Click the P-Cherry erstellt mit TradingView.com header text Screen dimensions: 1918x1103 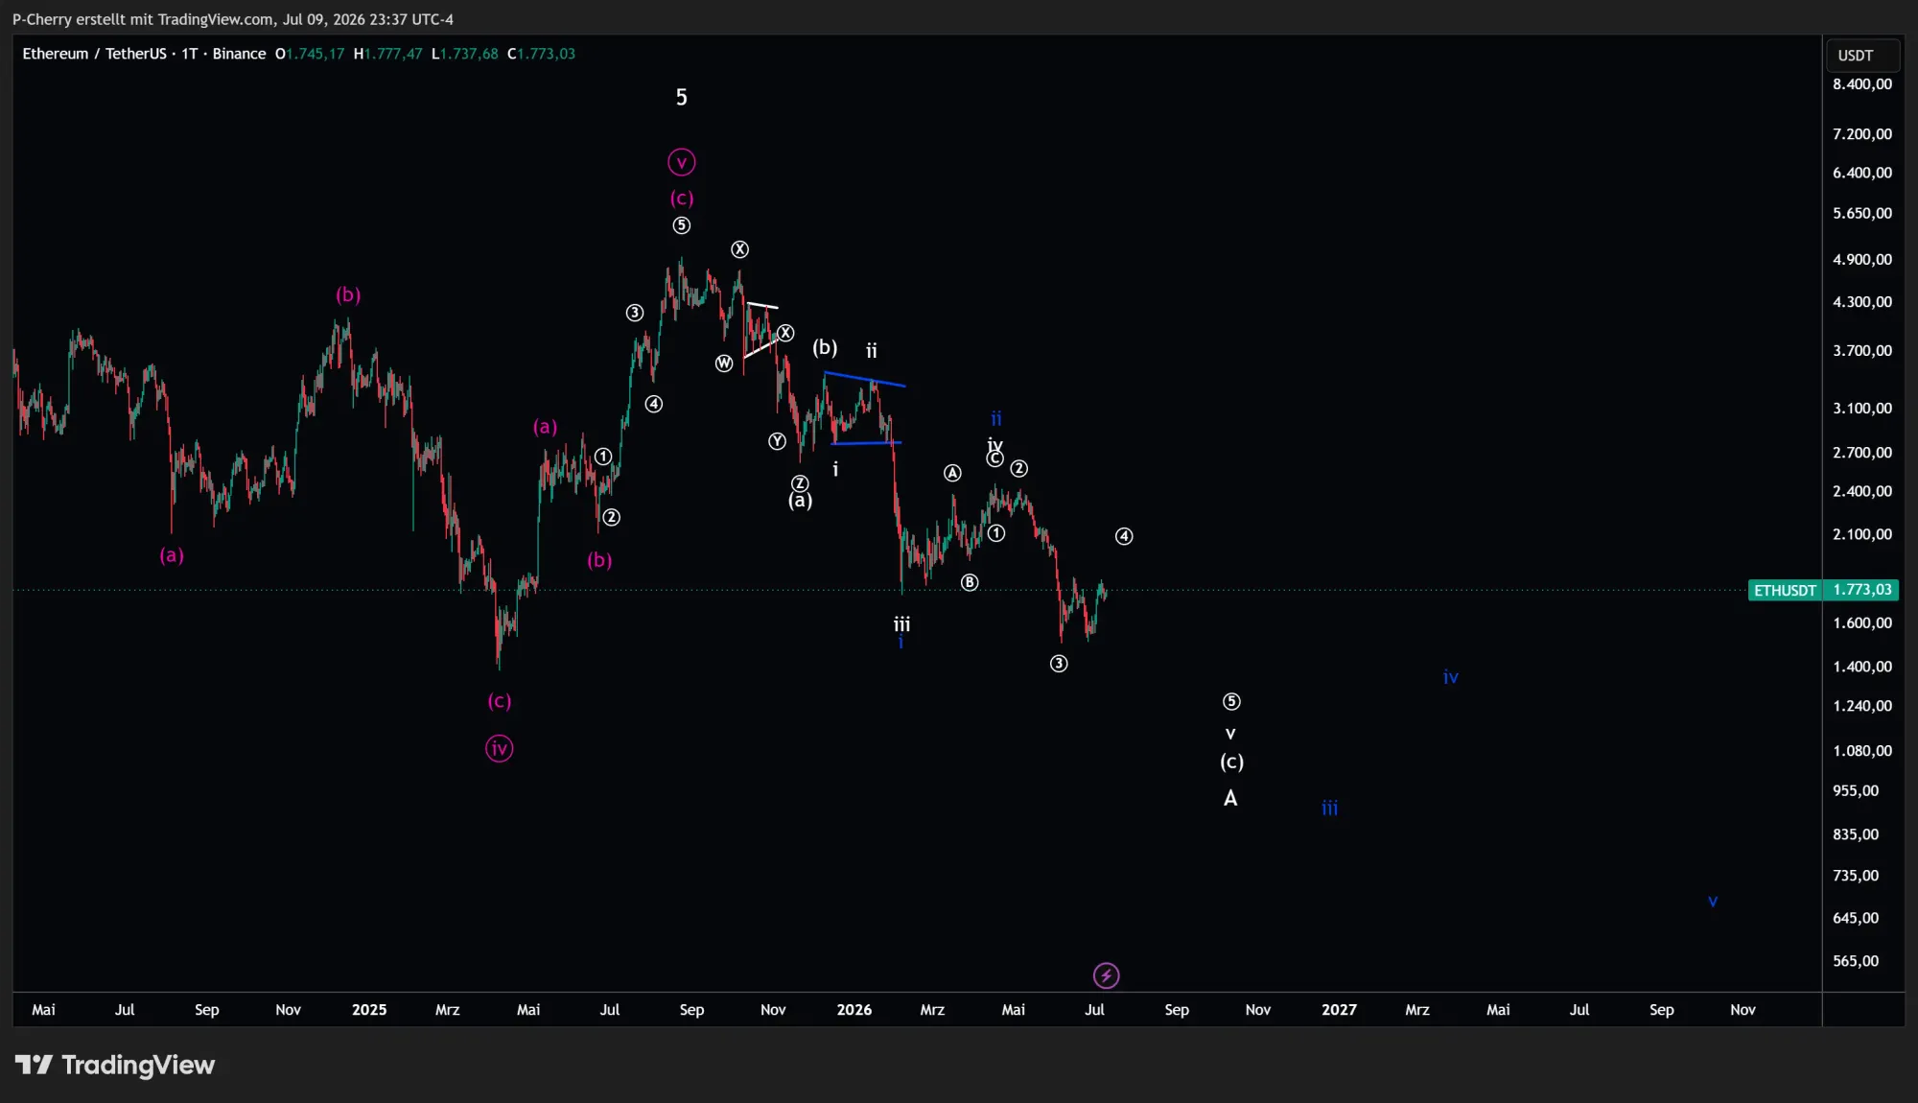233,19
